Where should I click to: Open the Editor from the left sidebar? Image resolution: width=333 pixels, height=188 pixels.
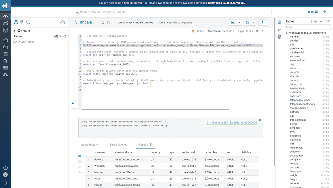(x=5, y=16)
